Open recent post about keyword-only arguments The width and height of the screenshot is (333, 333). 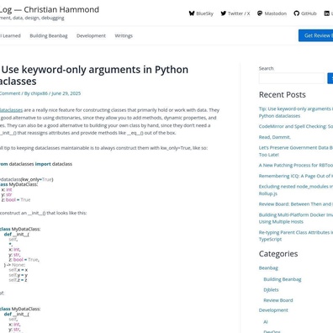click(x=296, y=112)
